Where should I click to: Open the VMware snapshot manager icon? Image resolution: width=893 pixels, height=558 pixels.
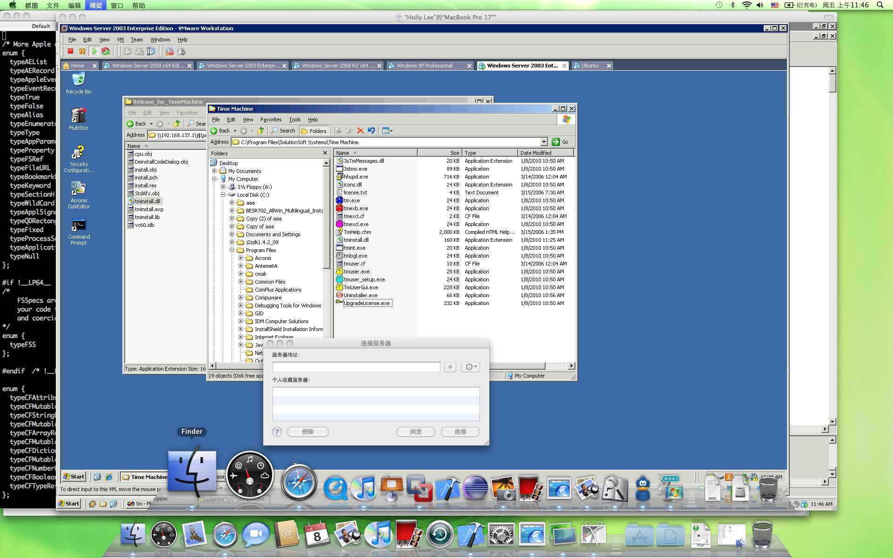pos(151,51)
